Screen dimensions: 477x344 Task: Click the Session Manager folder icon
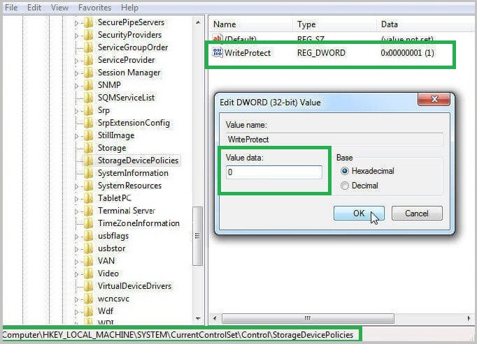[89, 73]
